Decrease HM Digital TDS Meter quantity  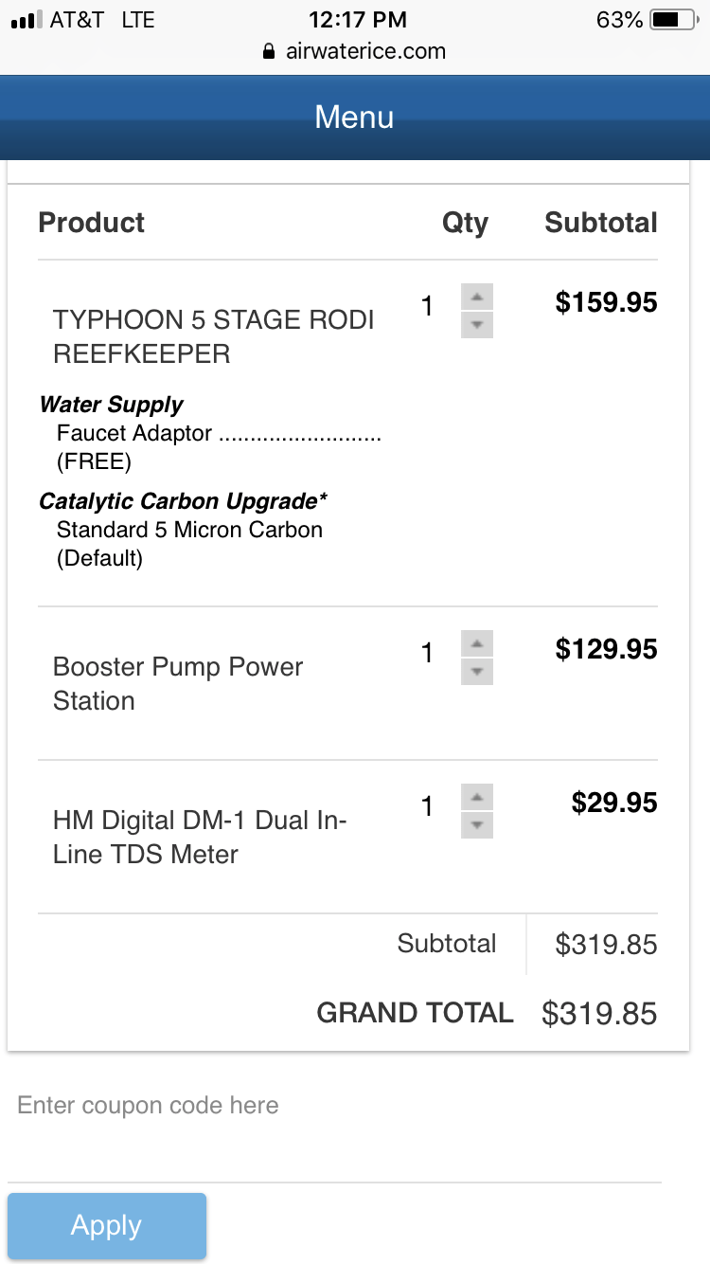tap(477, 825)
